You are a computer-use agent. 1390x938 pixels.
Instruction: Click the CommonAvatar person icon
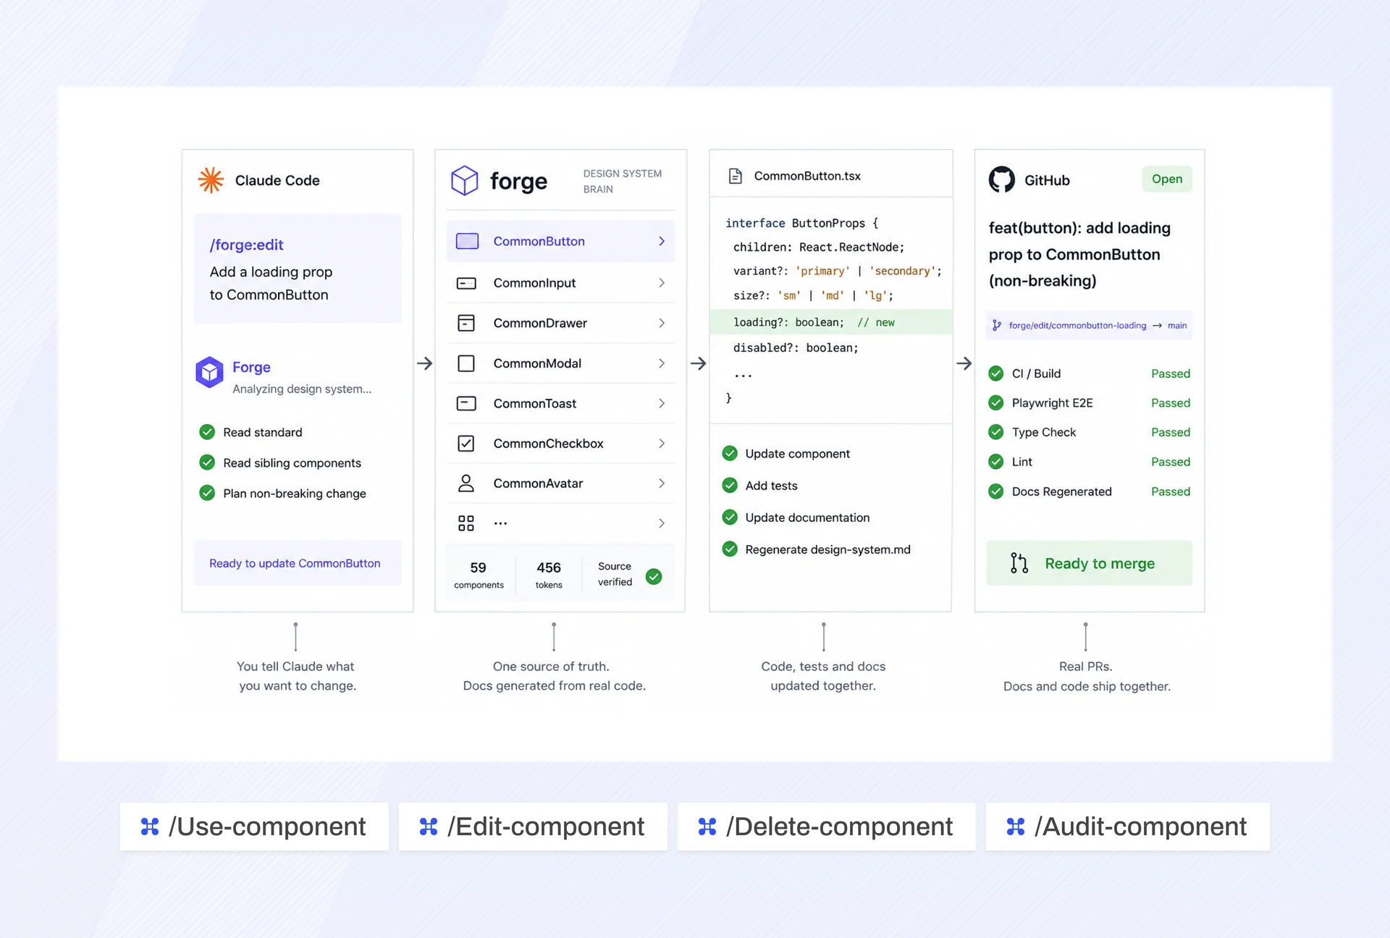click(x=466, y=483)
